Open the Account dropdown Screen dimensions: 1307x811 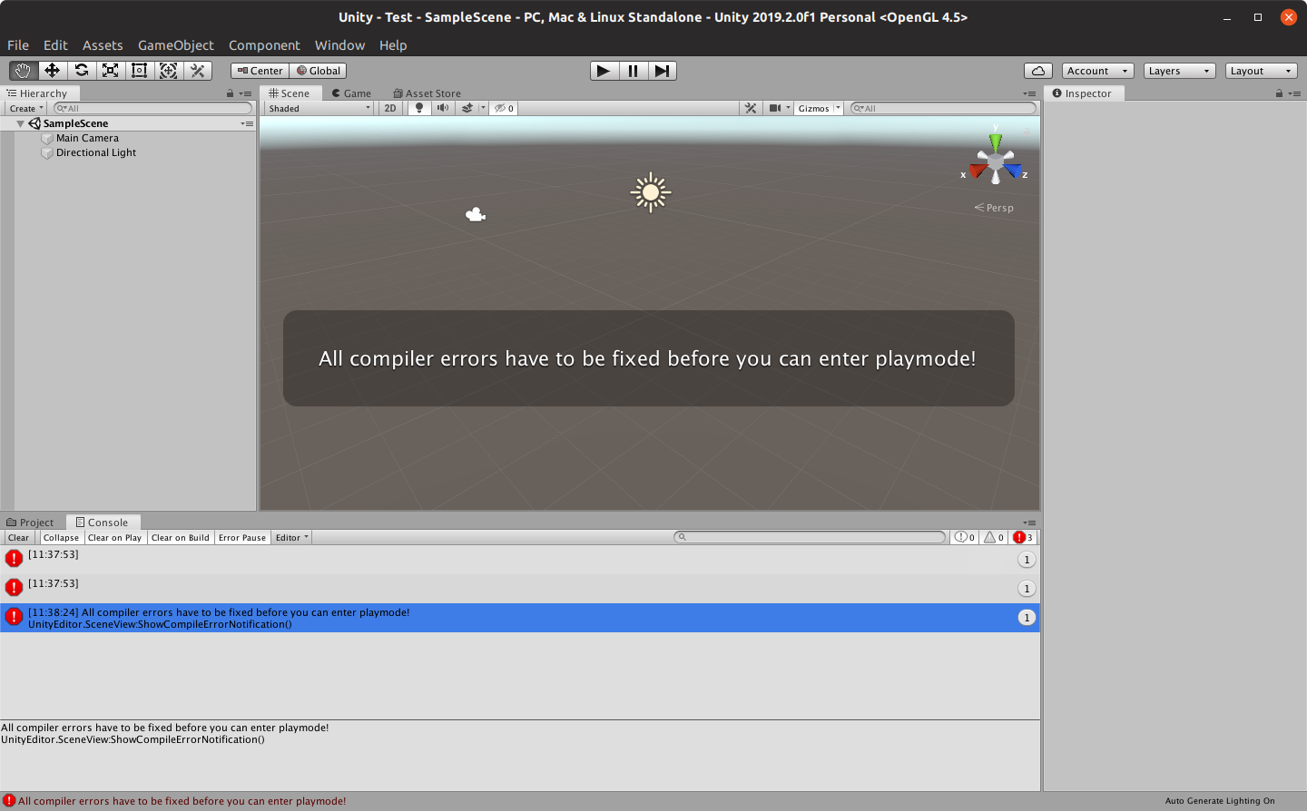point(1098,71)
